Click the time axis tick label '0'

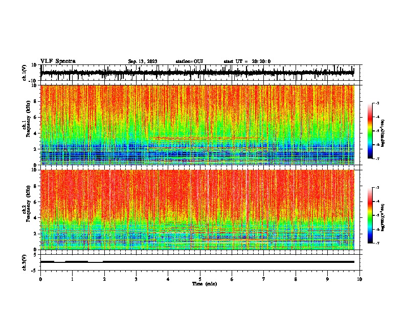(40, 279)
